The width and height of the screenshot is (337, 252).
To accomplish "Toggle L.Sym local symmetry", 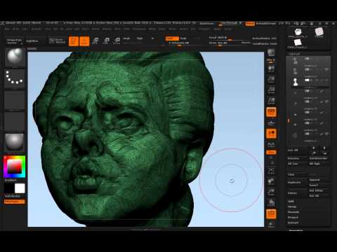I will [271, 145].
